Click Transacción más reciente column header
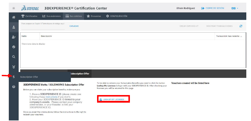 (x=230, y=36)
